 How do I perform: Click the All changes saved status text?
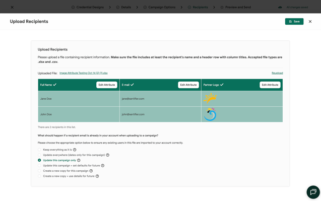point(297,7)
